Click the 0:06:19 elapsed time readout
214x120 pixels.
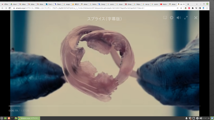[13, 111]
